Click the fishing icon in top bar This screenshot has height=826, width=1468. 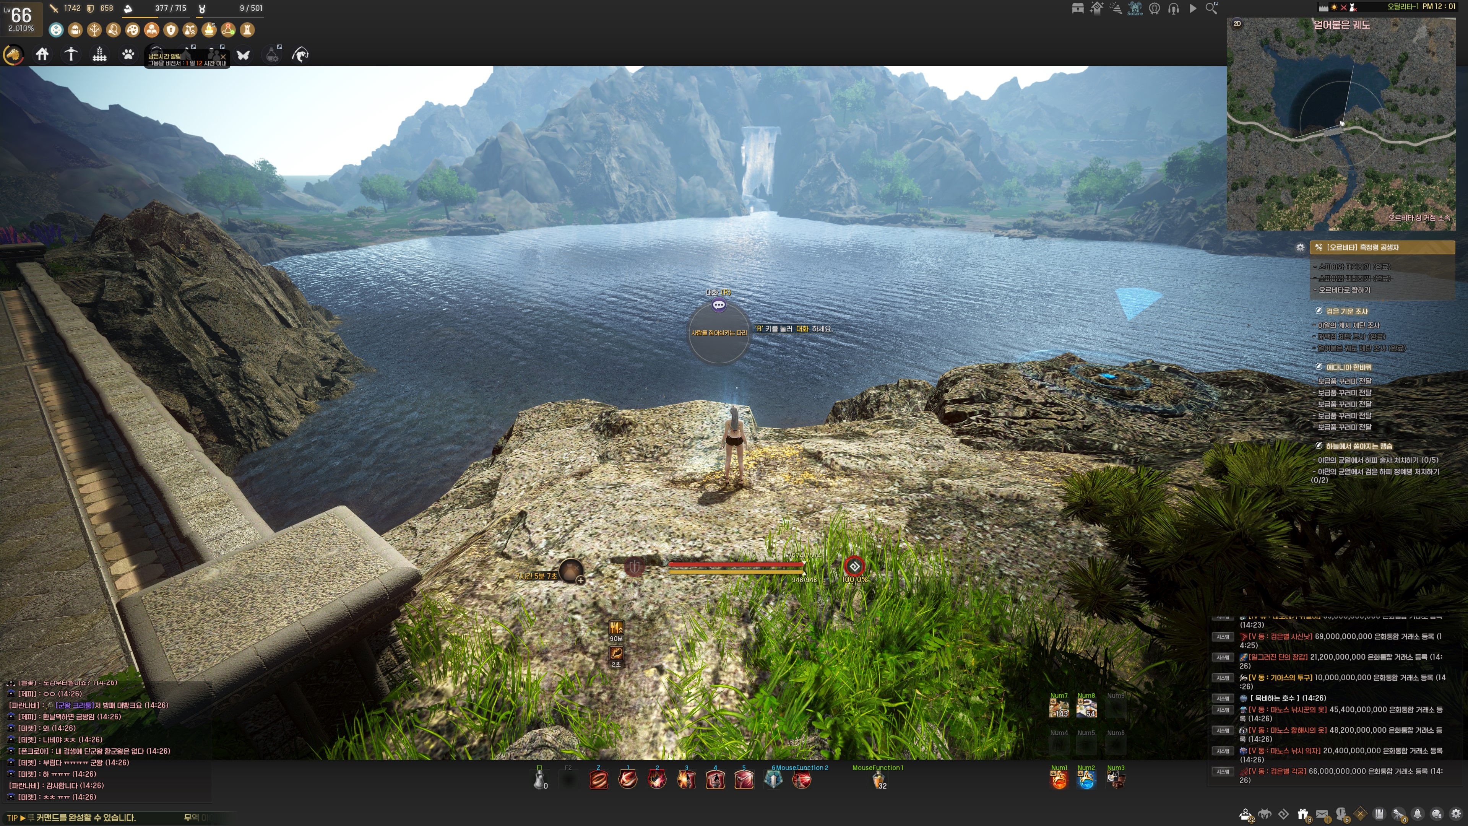click(x=300, y=55)
